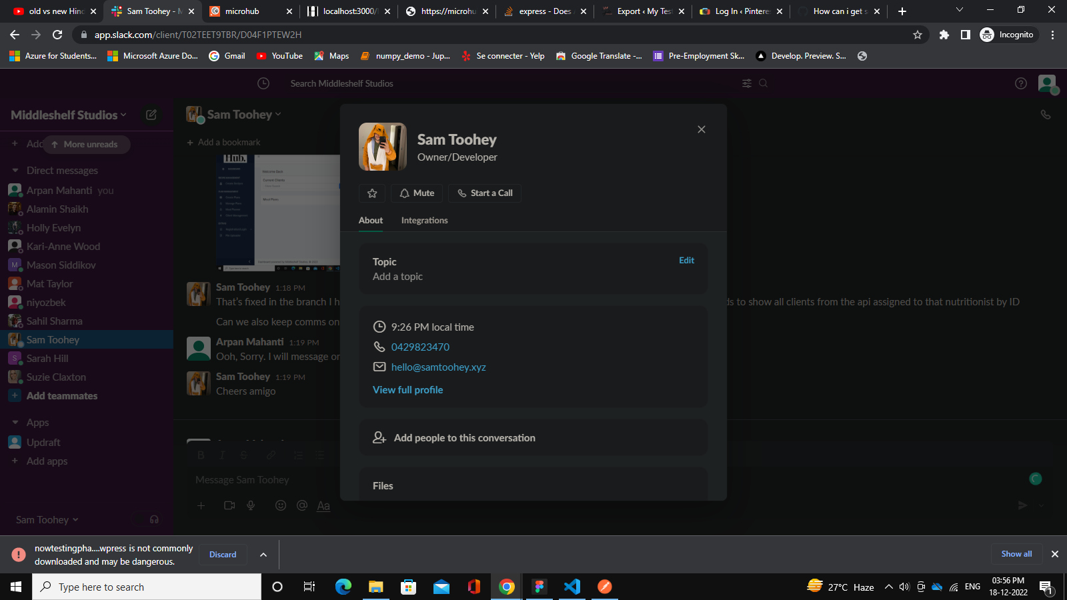Viewport: 1067px width, 600px height.
Task: Collapse the Direct messages section
Action: click(x=15, y=171)
